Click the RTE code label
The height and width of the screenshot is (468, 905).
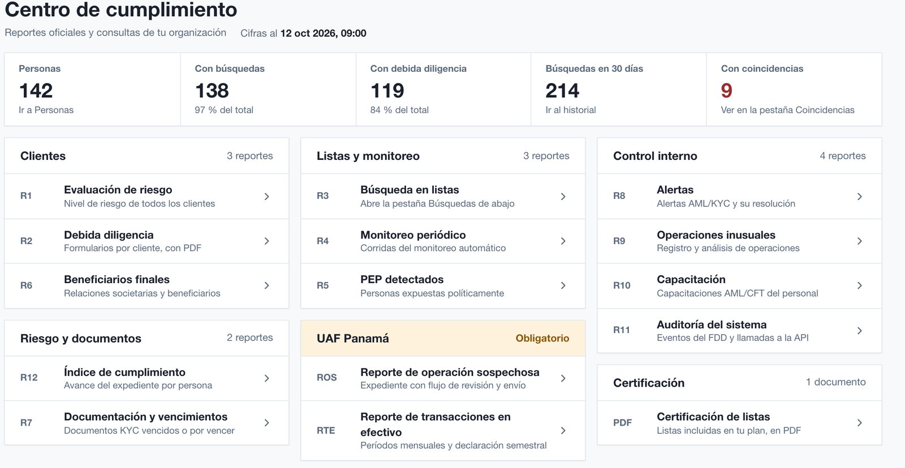(326, 431)
